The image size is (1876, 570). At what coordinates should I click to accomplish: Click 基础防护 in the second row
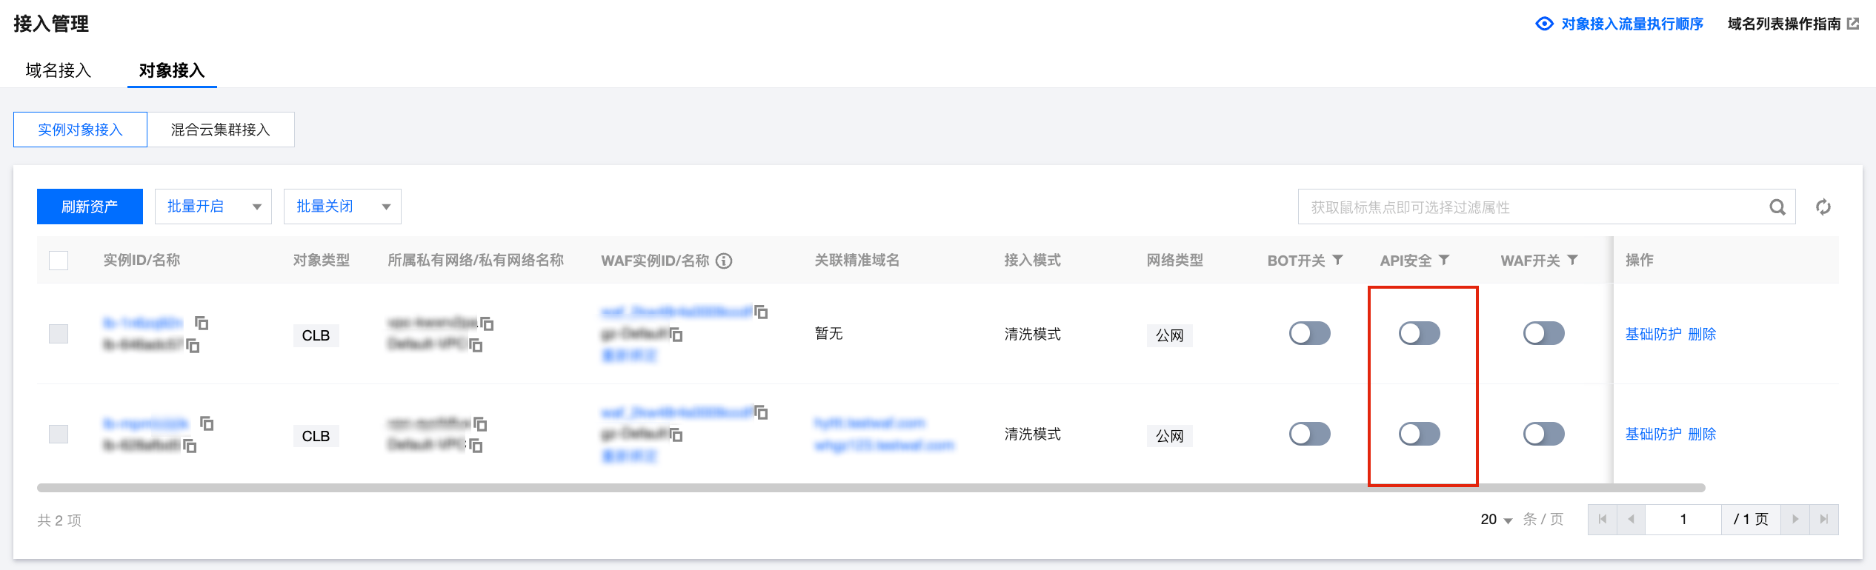pyautogui.click(x=1654, y=434)
